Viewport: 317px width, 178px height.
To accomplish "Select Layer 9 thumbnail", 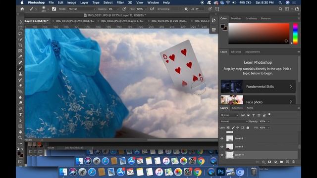I will 229,147.
